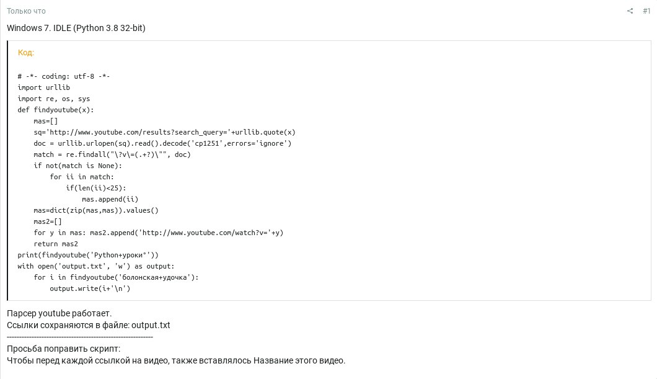This screenshot has height=379, width=657.
Task: Click the youtube.com/results search_query URL string
Action: click(138, 132)
